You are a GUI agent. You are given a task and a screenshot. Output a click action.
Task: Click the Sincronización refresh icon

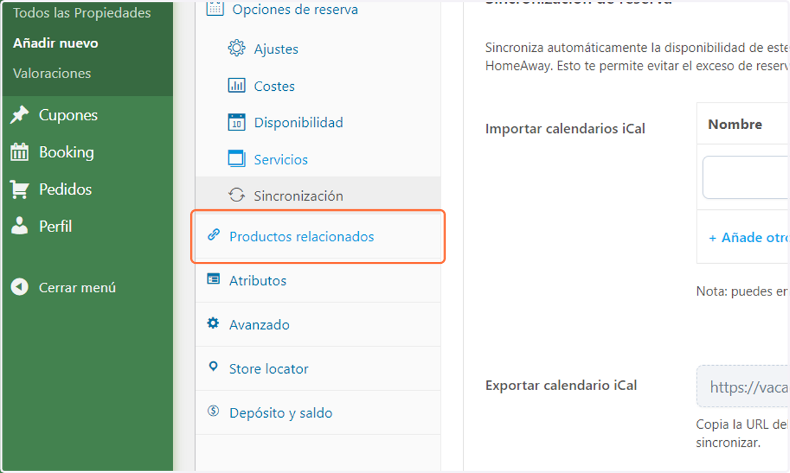(x=236, y=195)
